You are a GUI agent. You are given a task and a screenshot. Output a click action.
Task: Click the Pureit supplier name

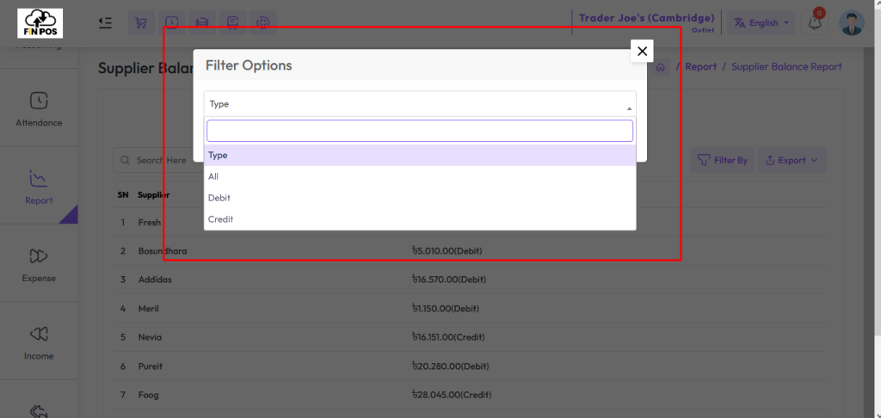pos(150,366)
